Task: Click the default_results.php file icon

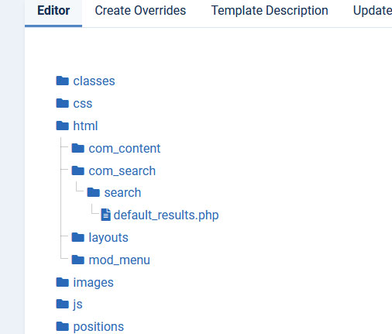Action: [105, 215]
